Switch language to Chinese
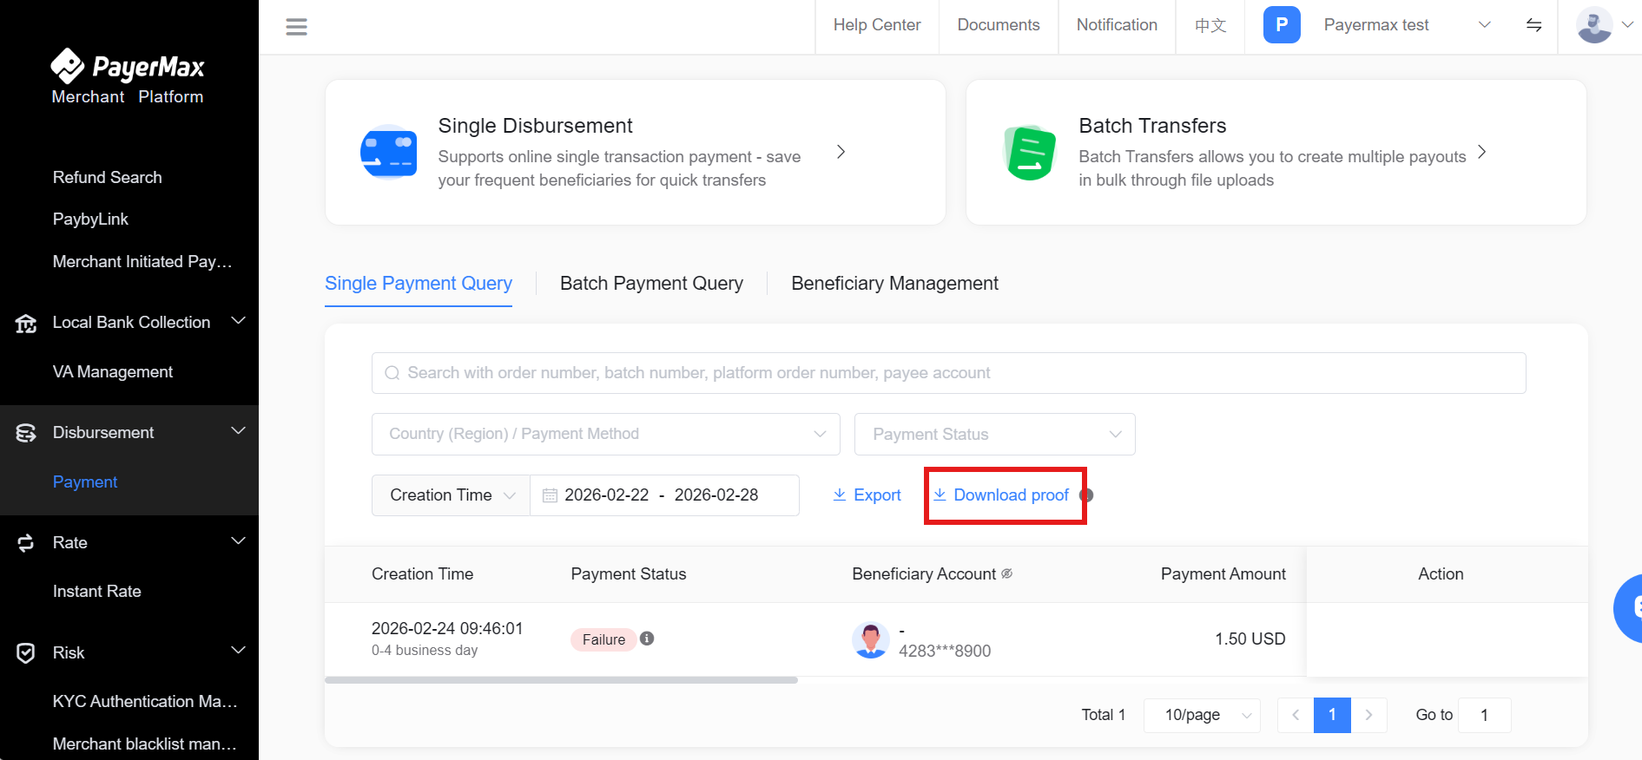 tap(1210, 25)
